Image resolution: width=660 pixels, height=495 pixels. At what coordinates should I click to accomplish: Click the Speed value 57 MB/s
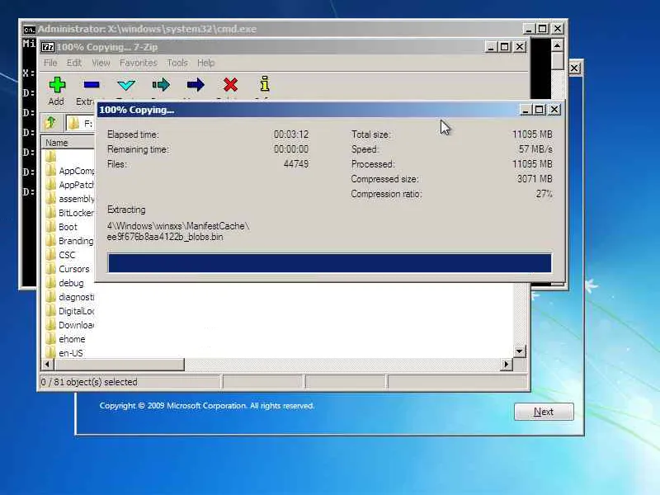535,149
